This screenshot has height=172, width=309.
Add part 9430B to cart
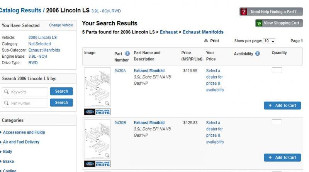pyautogui.click(x=282, y=157)
